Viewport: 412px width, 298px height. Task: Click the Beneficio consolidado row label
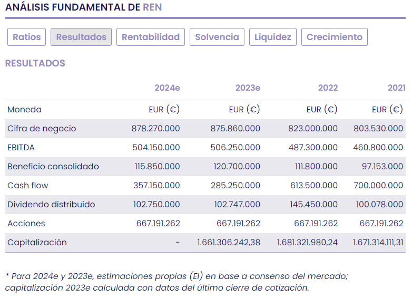point(53,167)
